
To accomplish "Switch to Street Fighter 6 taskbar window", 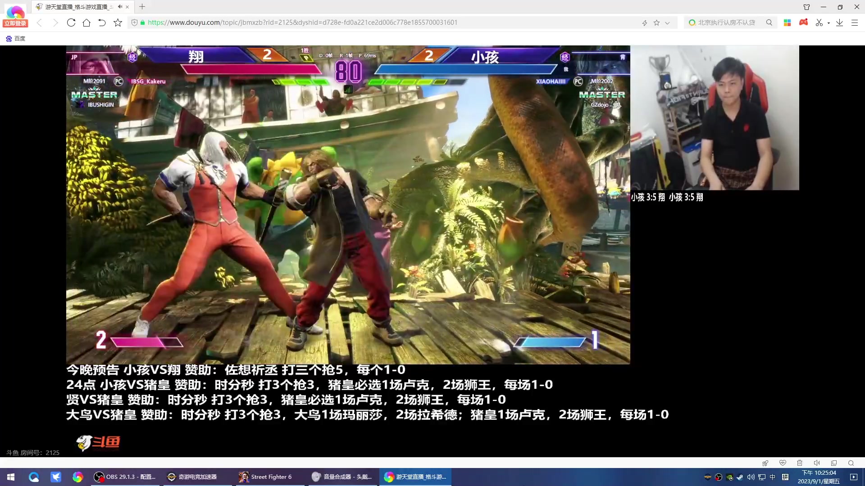I will pos(270,477).
